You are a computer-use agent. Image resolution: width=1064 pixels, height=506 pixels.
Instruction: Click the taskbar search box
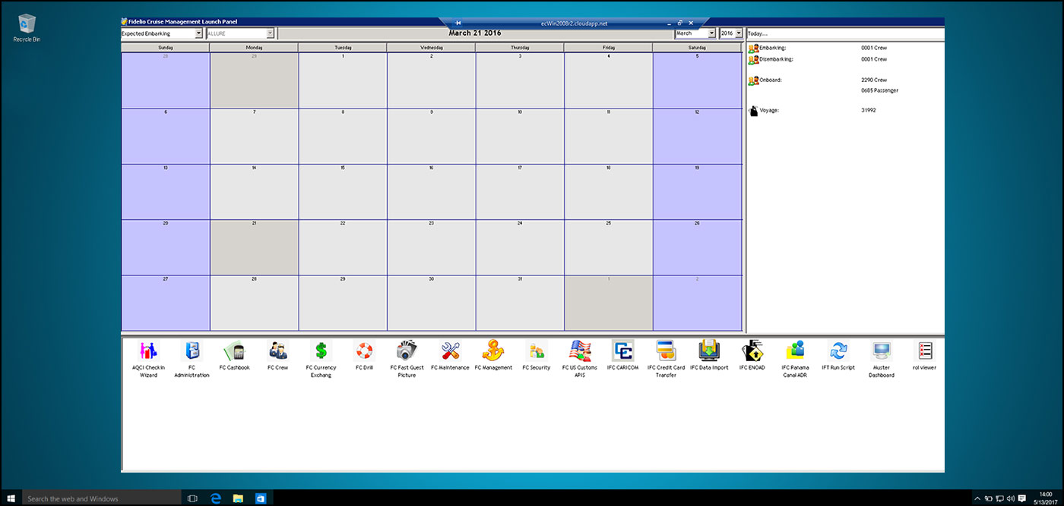tap(102, 498)
